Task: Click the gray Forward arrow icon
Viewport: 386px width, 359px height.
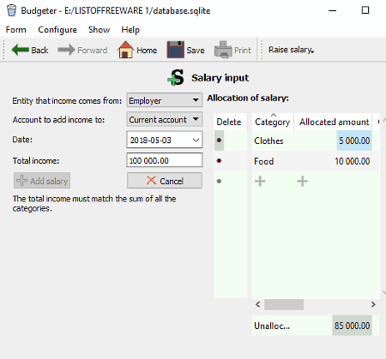Action: tap(66, 50)
